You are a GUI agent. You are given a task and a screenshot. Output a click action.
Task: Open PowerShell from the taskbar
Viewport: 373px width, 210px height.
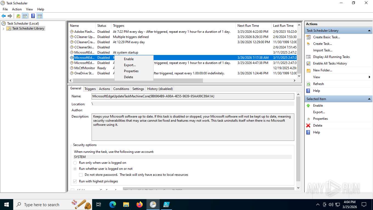pyautogui.click(x=166, y=205)
